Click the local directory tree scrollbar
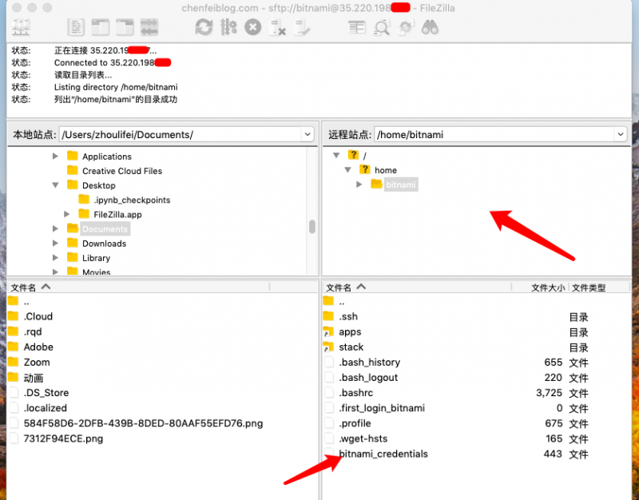The image size is (639, 500). click(x=312, y=227)
